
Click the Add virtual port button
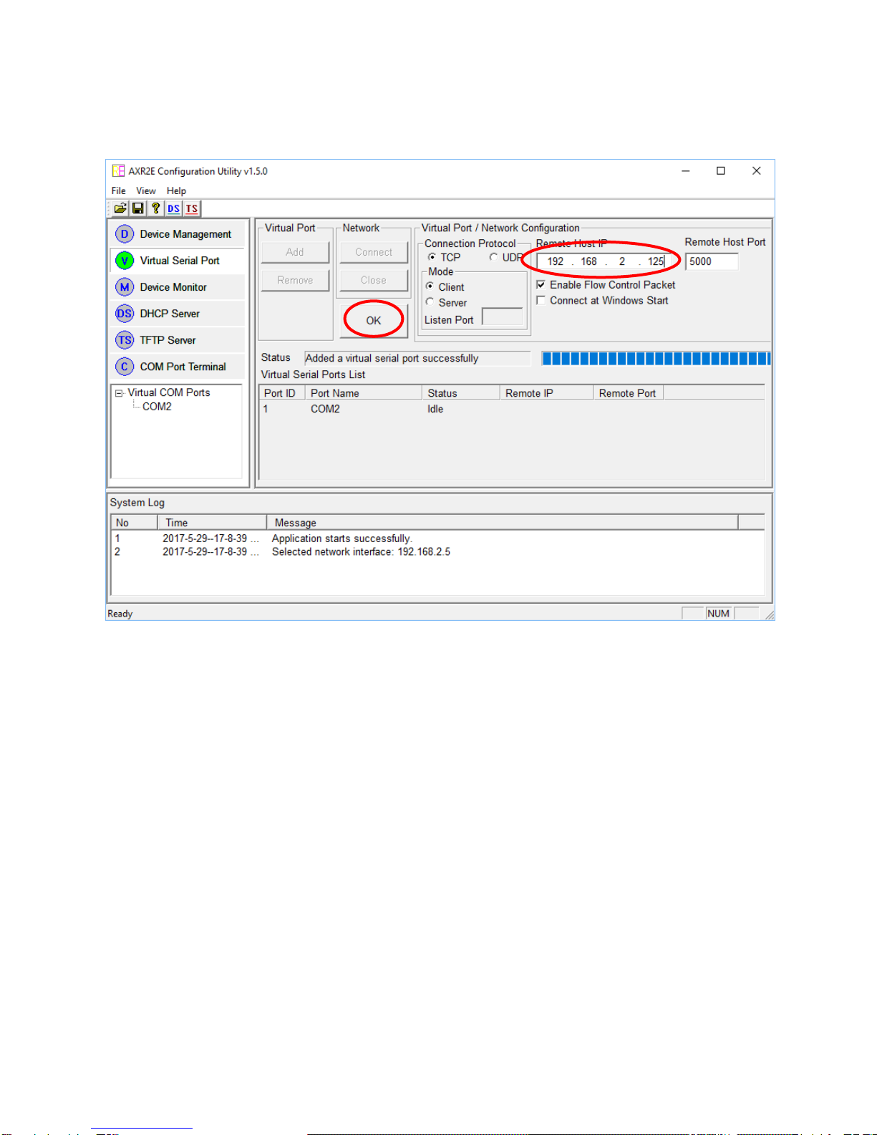coord(295,252)
